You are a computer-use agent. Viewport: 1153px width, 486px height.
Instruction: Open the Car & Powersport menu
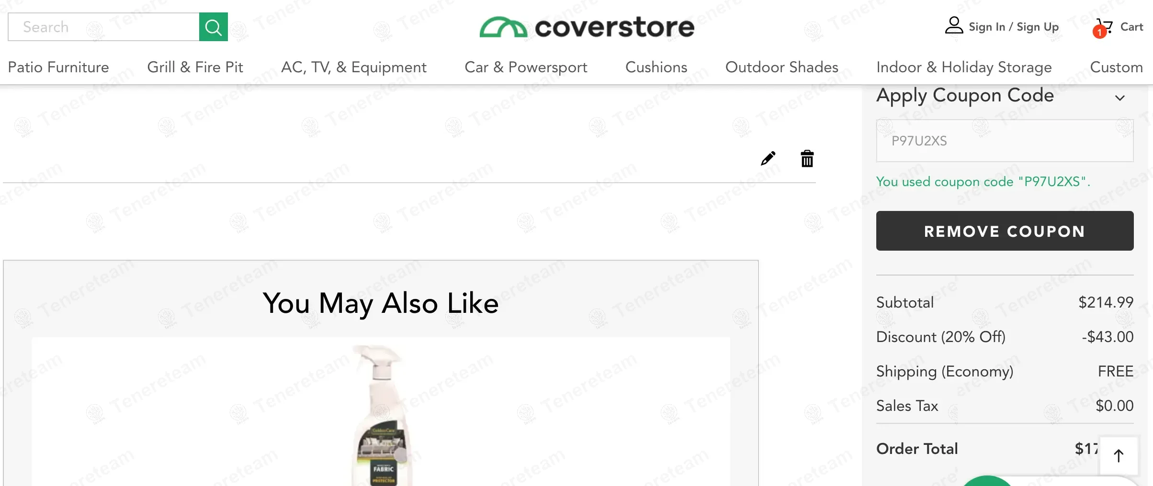(x=526, y=67)
